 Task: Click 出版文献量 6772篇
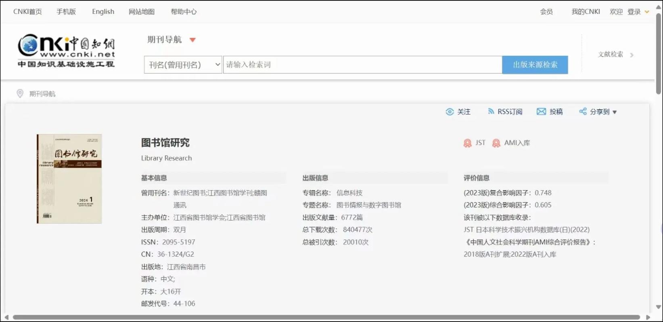(x=352, y=218)
